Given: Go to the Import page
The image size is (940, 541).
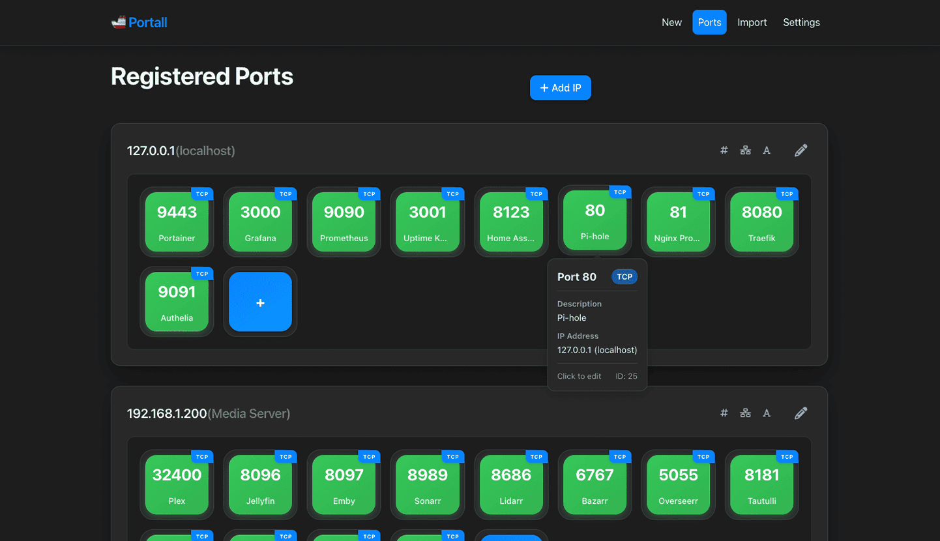Looking at the screenshot, I should (752, 22).
